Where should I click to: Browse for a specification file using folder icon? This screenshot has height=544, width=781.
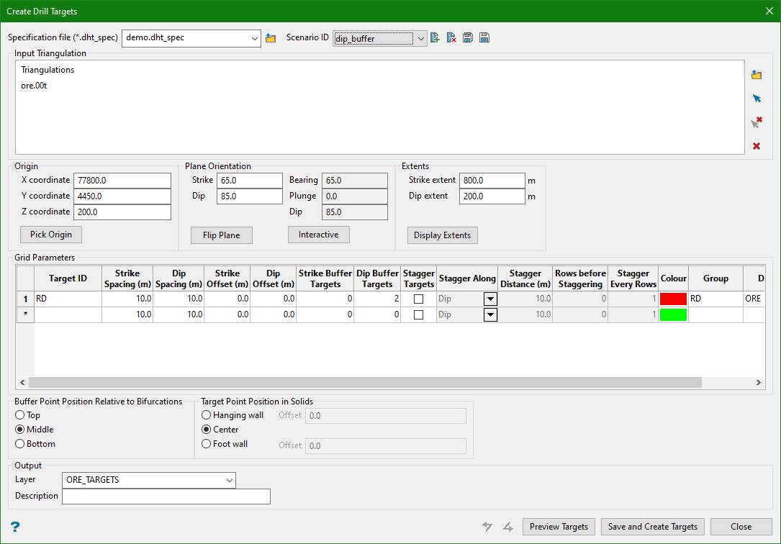[271, 38]
